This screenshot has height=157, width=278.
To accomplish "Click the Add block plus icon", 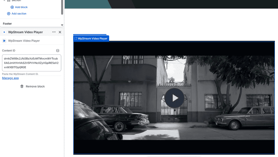I will coord(12,7).
